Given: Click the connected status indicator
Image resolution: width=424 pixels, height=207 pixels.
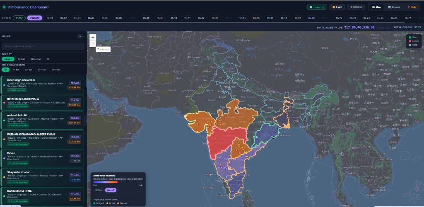Looking at the screenshot, I should pos(316,7).
